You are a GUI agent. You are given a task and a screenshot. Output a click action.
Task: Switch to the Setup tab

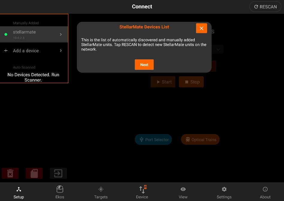click(19, 192)
